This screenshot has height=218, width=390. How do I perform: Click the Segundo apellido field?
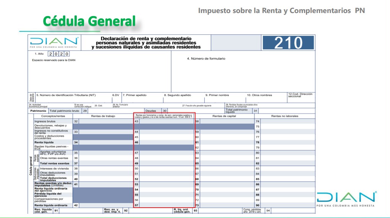click(183, 98)
